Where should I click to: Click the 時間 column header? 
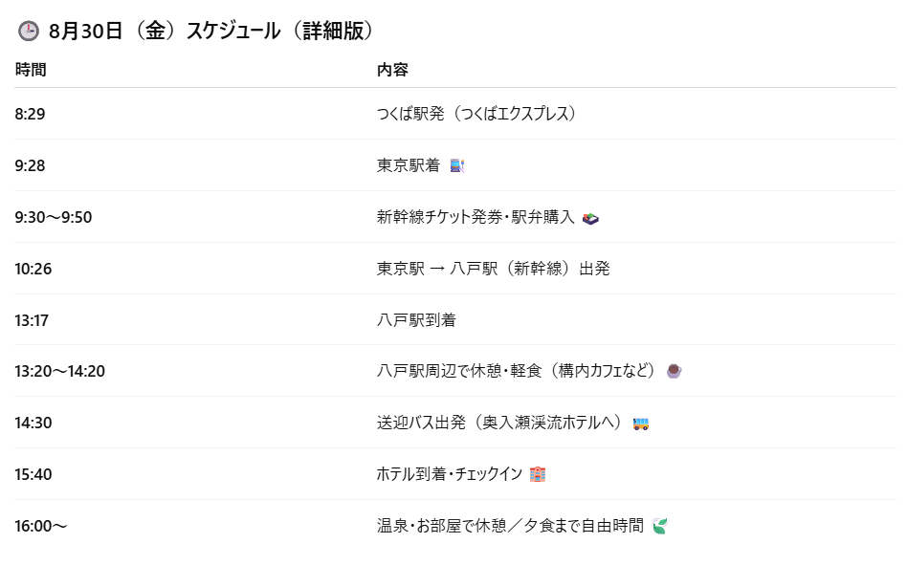[31, 70]
